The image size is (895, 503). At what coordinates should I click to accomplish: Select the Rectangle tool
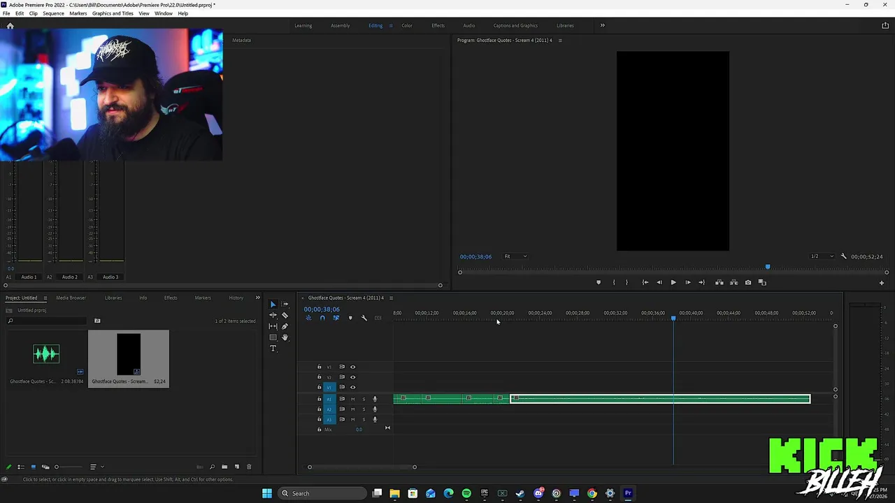point(273,337)
